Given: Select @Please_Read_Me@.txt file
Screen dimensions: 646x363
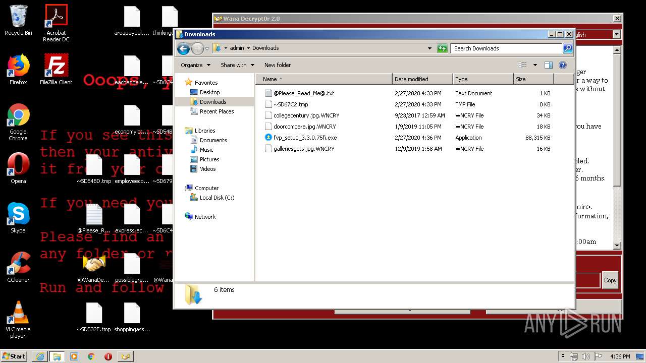Looking at the screenshot, I should (304, 93).
